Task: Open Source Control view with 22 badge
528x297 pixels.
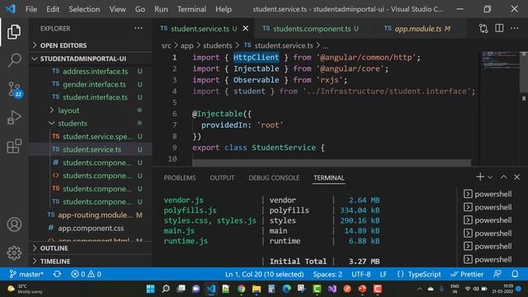Action: coord(15,89)
